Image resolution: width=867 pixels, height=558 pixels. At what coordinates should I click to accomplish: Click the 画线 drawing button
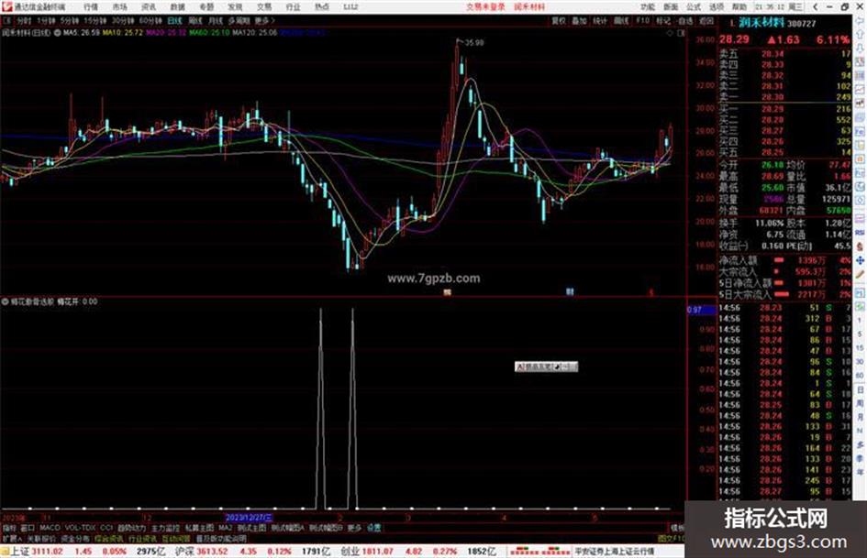click(x=621, y=20)
